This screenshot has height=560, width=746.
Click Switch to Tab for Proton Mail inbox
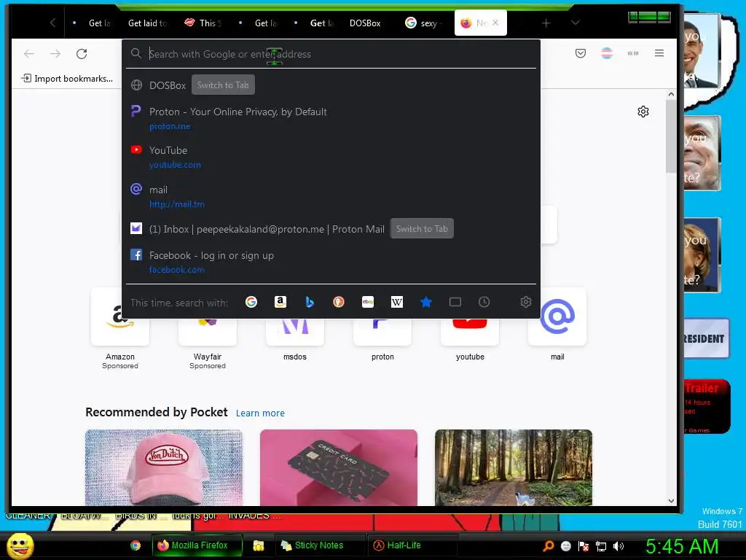pos(422,228)
